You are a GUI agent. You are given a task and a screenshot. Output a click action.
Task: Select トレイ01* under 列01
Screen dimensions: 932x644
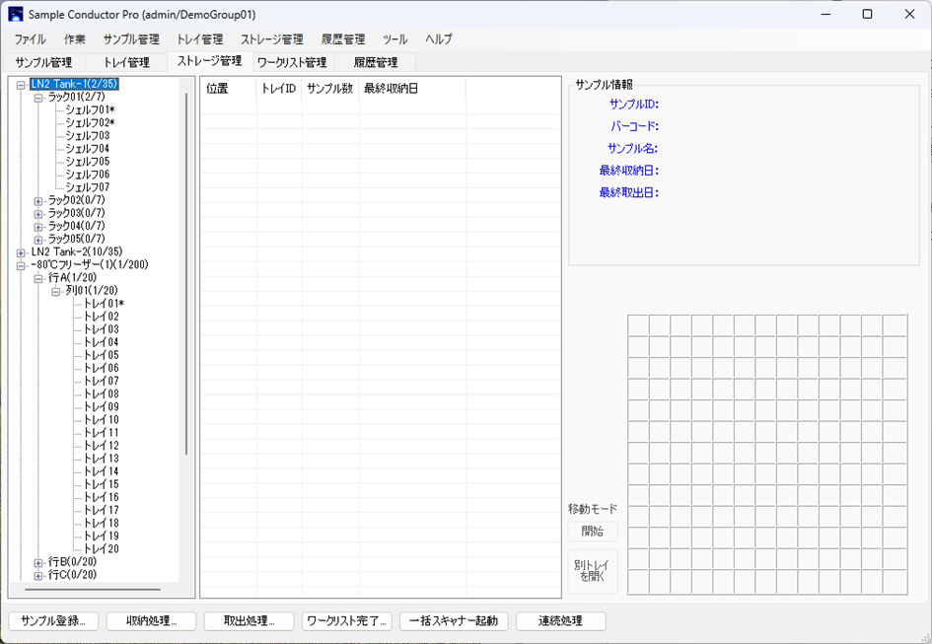(x=103, y=304)
